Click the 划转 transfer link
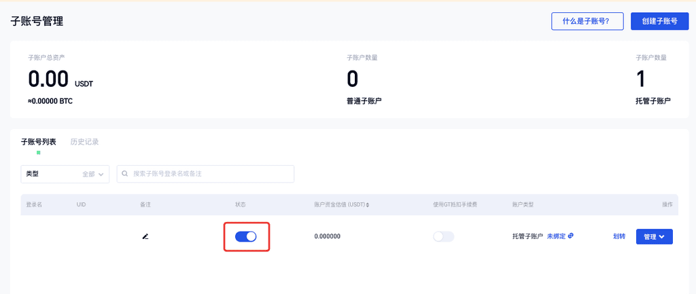This screenshot has width=696, height=294. coord(619,236)
